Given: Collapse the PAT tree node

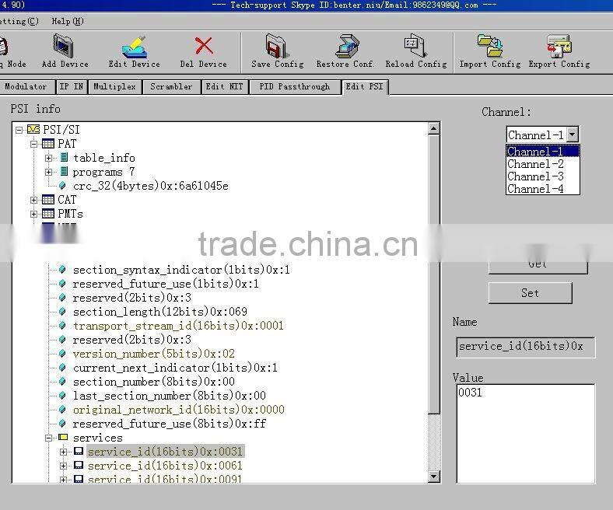Looking at the screenshot, I should (34, 144).
